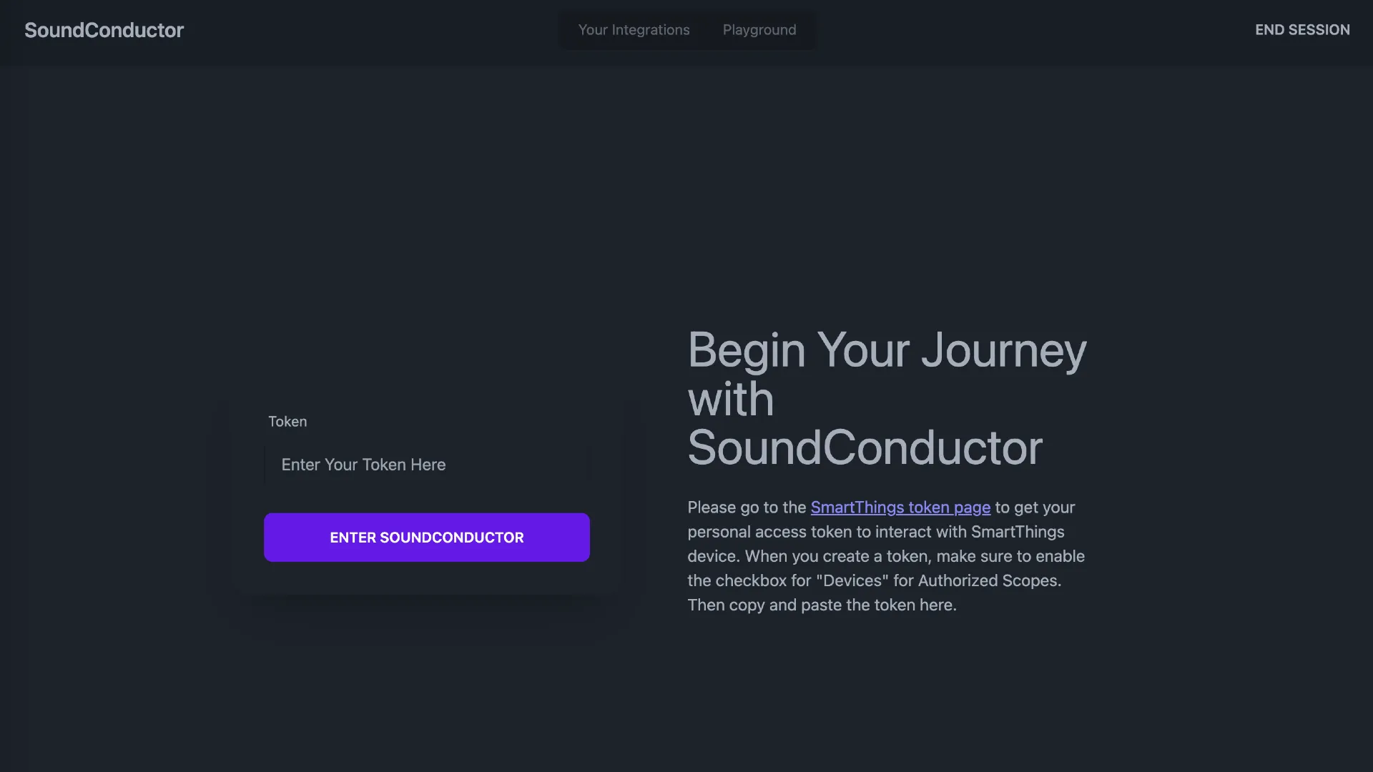The height and width of the screenshot is (772, 1373).
Task: Open the Playground tab
Action: click(759, 30)
